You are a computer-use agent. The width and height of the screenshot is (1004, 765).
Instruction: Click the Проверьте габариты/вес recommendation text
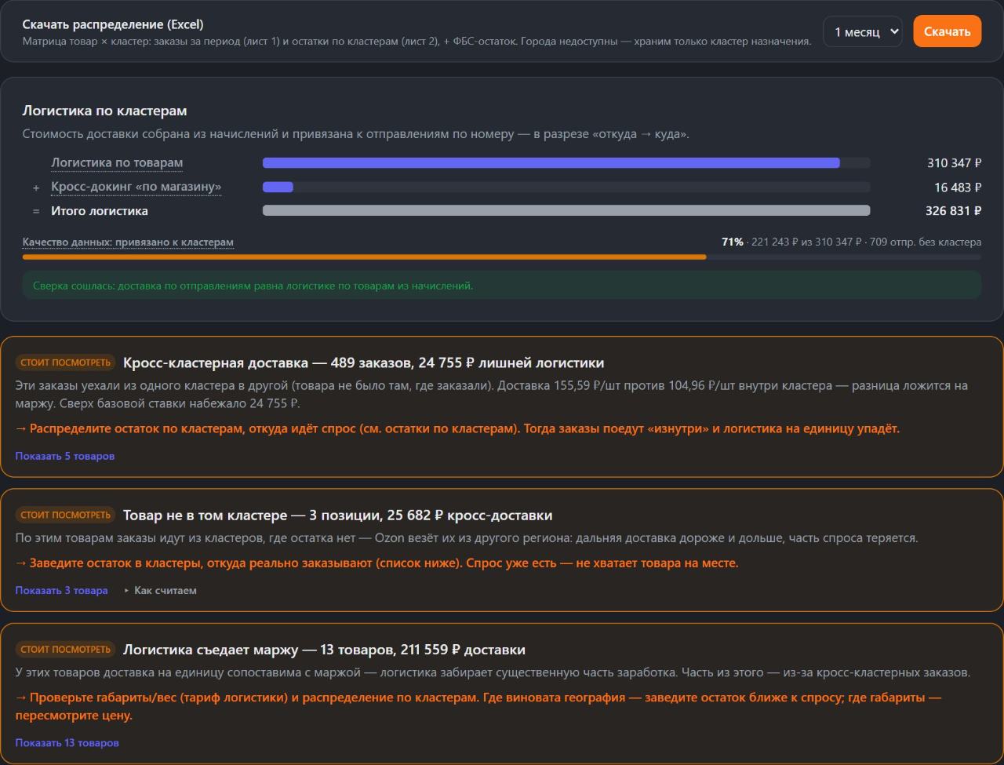(x=478, y=706)
